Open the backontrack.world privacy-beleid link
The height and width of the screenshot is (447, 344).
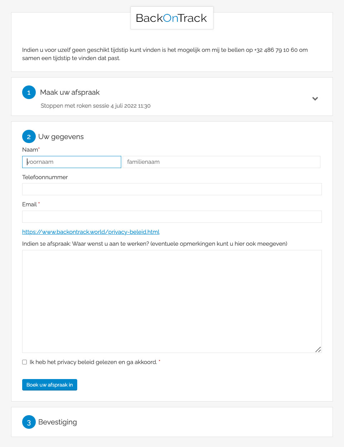click(91, 232)
